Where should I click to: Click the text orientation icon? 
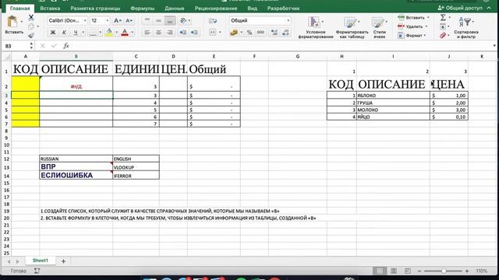click(x=183, y=21)
